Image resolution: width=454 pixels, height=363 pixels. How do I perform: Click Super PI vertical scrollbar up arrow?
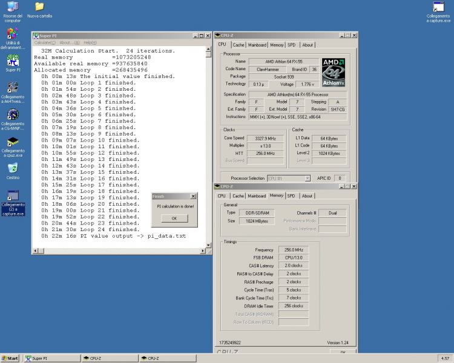[x=208, y=49]
